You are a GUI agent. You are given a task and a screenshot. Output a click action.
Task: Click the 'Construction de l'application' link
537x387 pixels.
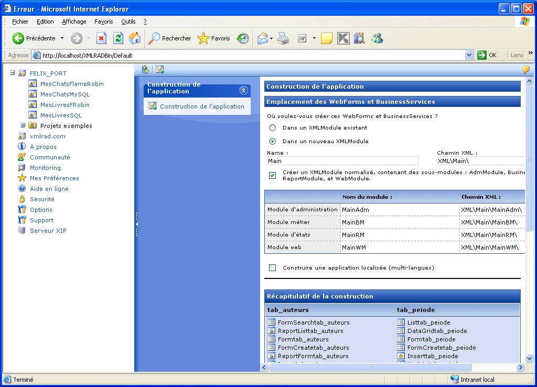202,106
